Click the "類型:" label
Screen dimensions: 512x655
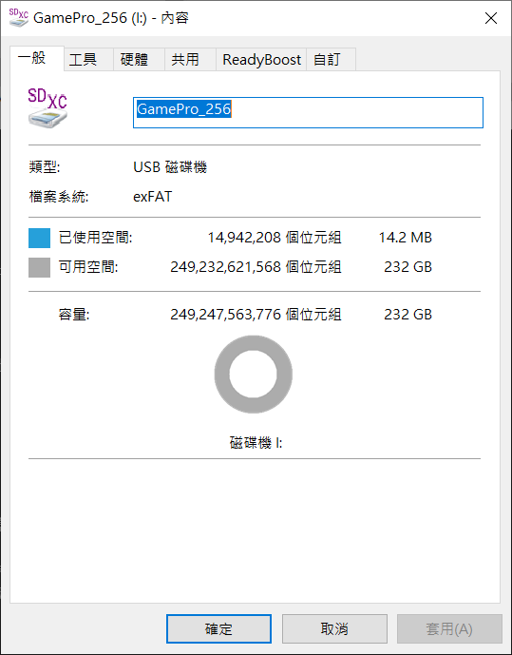click(x=45, y=167)
